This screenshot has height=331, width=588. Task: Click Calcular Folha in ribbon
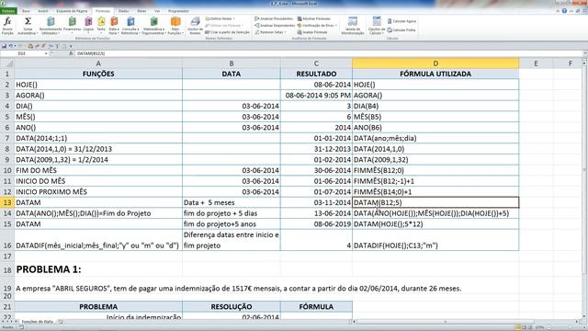click(x=401, y=29)
